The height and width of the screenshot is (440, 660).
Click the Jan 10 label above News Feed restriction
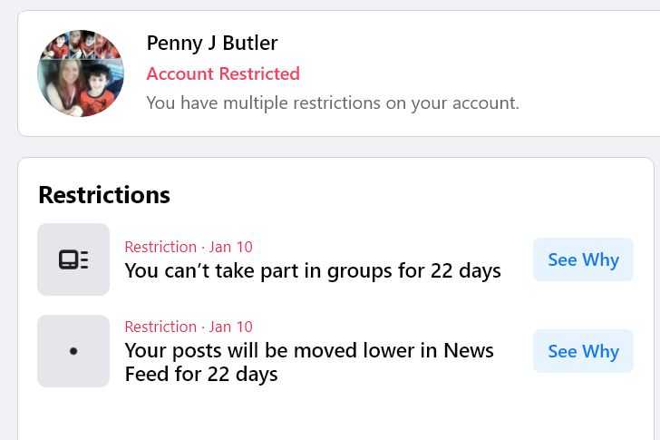(x=230, y=327)
